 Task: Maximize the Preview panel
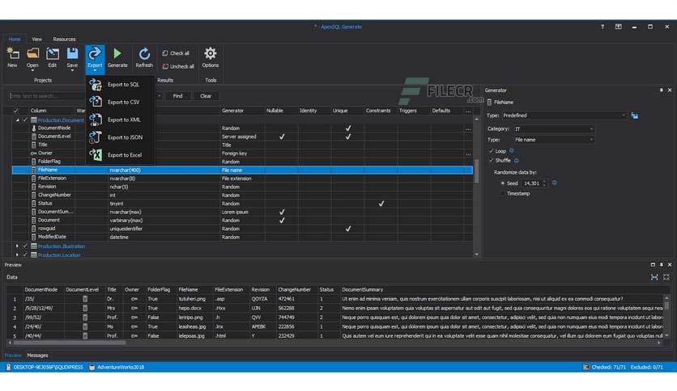coord(653,264)
